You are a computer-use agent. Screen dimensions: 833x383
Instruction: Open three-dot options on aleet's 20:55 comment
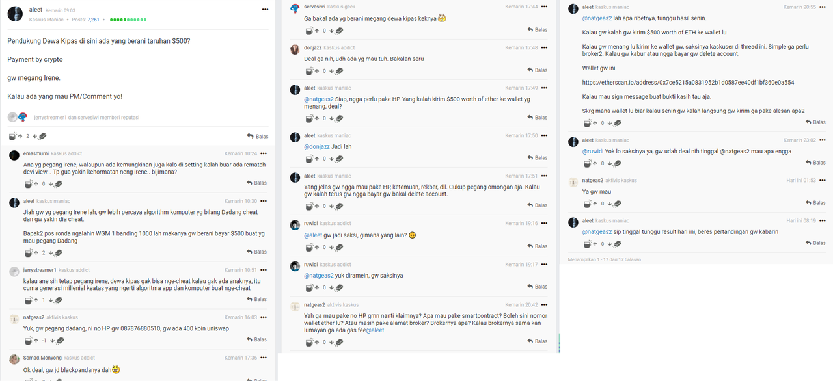821,7
